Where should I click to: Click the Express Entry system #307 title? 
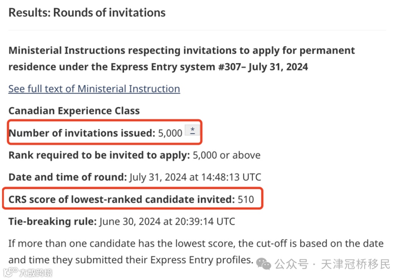point(182,59)
